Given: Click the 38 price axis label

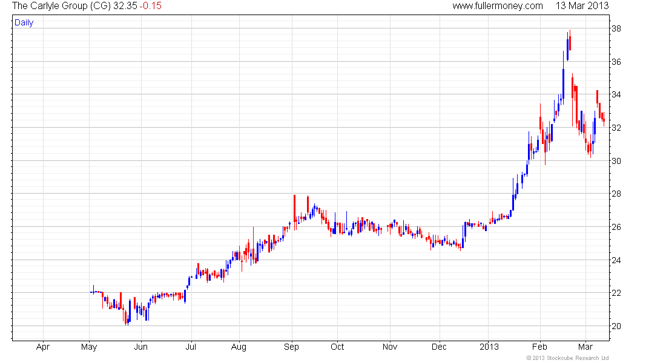Looking at the screenshot, I should (x=616, y=29).
